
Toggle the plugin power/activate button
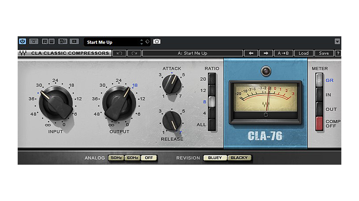22,41
